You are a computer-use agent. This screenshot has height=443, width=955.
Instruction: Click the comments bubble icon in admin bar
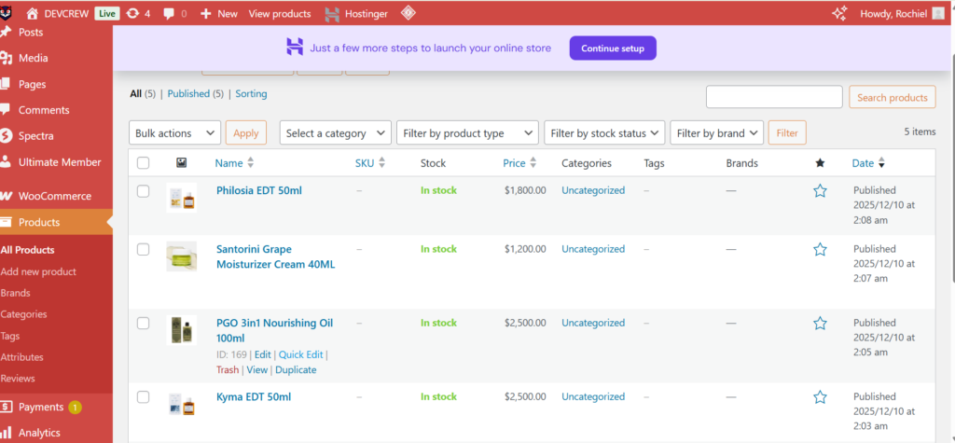point(169,14)
